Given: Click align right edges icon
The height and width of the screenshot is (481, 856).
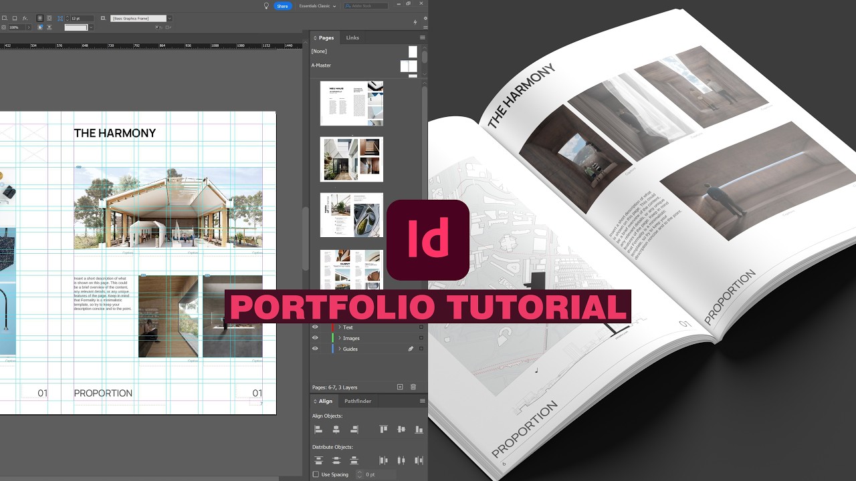Looking at the screenshot, I should coord(354,430).
